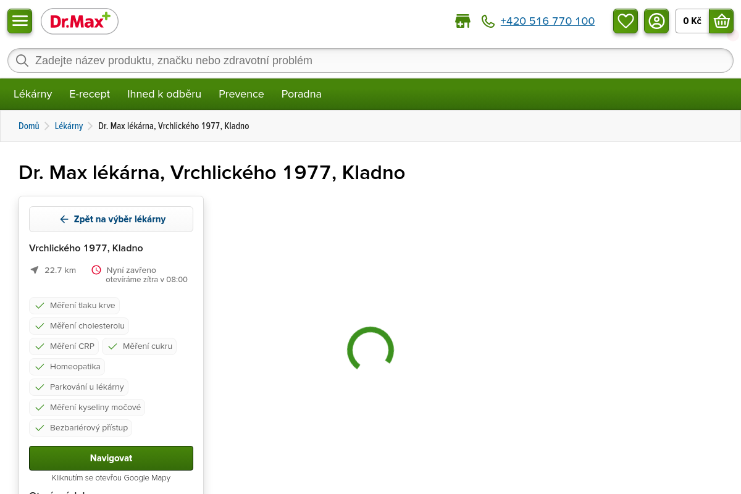Viewport: 741px width, 494px height.
Task: Open the favorites heart icon
Action: [626, 21]
